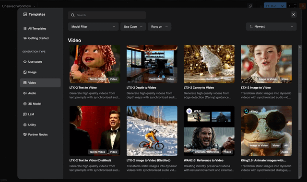Click the Video film icon in sidebar
This screenshot has width=307, height=182.
tap(25, 83)
